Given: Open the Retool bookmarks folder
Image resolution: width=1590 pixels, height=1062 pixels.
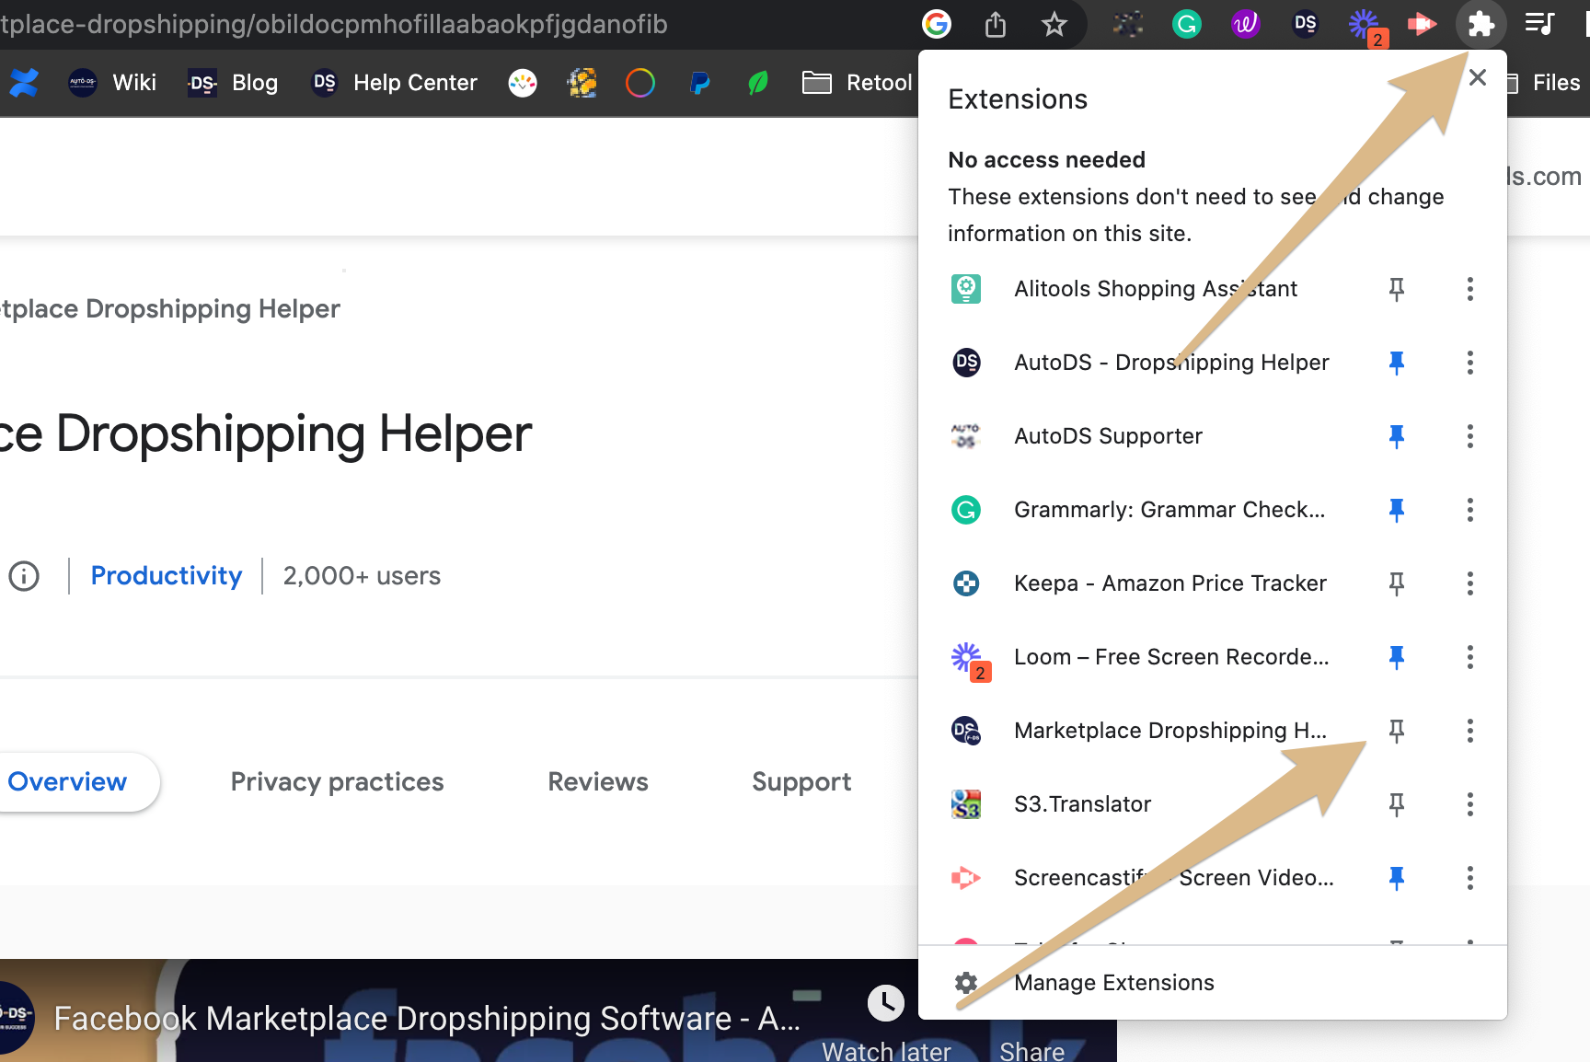Looking at the screenshot, I should 857,83.
